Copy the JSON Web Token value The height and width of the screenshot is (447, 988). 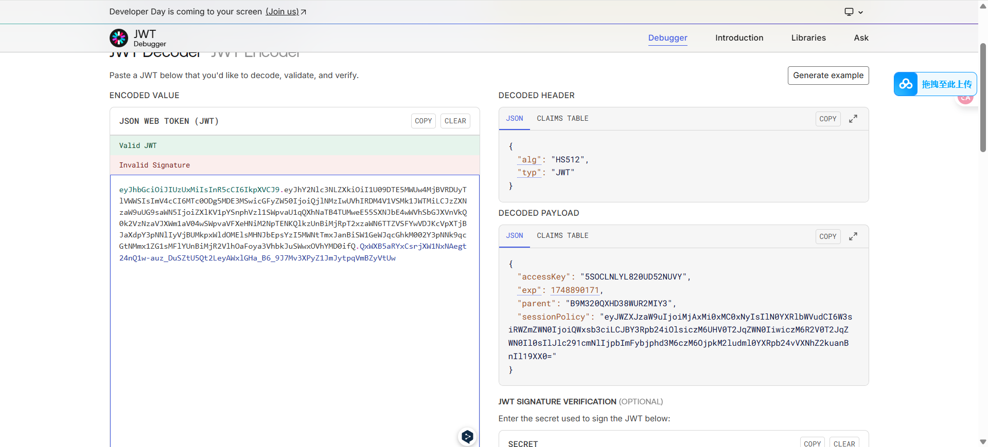click(x=423, y=121)
